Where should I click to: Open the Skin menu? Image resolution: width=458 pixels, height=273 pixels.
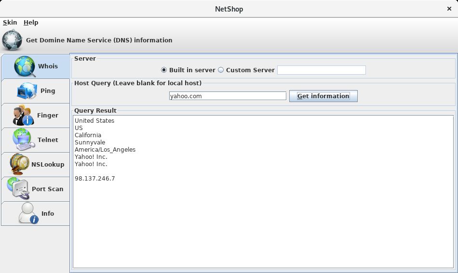point(10,23)
